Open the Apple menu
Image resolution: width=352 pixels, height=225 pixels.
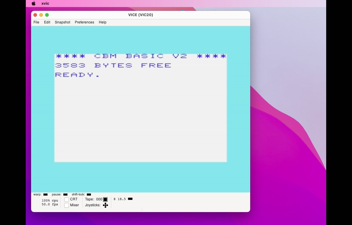33,4
